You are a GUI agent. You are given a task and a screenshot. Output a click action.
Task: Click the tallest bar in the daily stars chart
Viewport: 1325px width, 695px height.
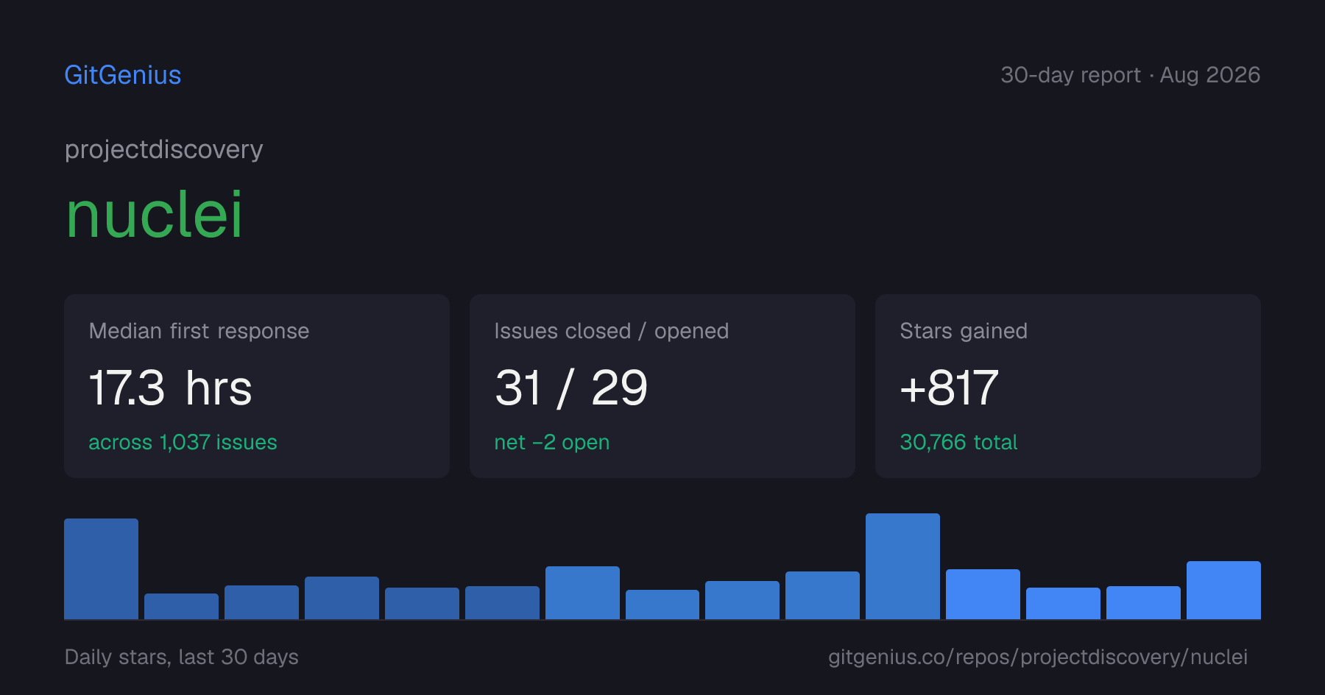[902, 566]
